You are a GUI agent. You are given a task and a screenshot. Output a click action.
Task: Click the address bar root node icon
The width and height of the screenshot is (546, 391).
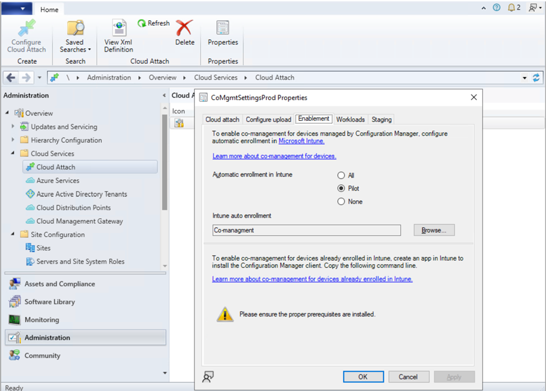(54, 78)
